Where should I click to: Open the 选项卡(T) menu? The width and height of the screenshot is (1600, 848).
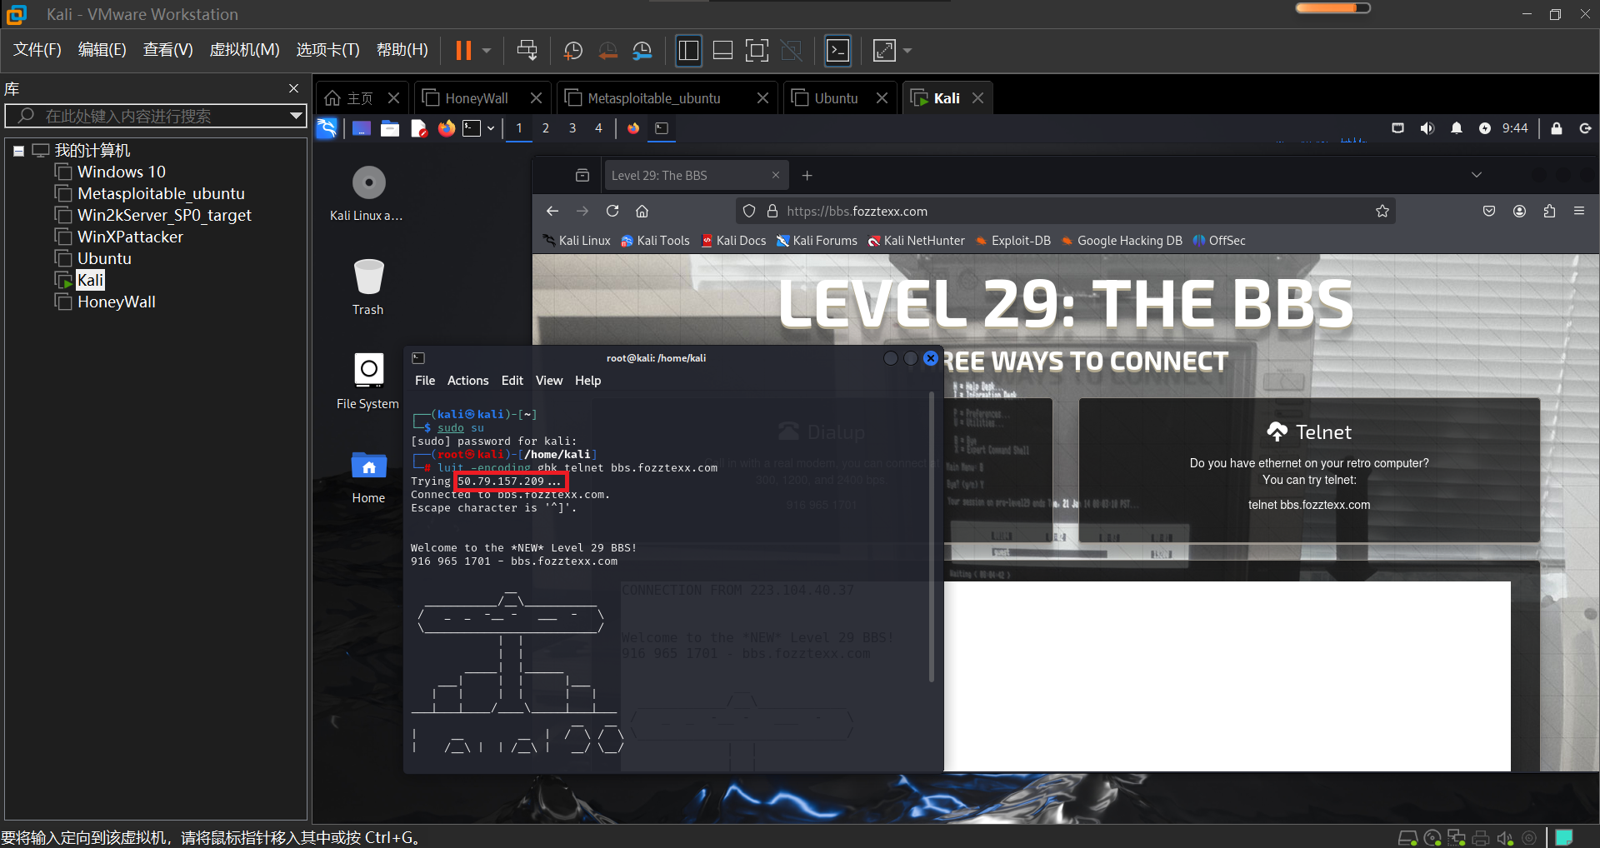[327, 50]
